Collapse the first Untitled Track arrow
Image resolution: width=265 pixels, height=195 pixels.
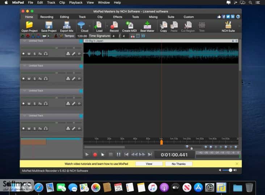(25, 41)
